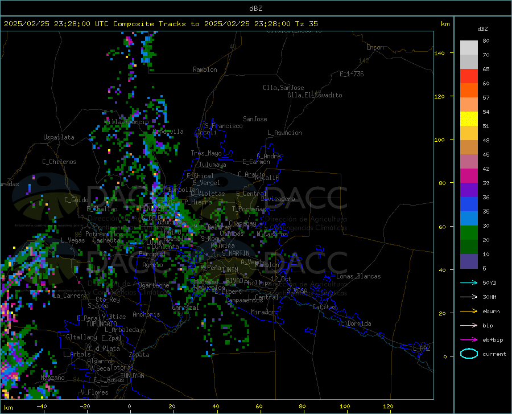Click the Lomas_Blancas map label
The image size is (512, 414).
coord(358,276)
